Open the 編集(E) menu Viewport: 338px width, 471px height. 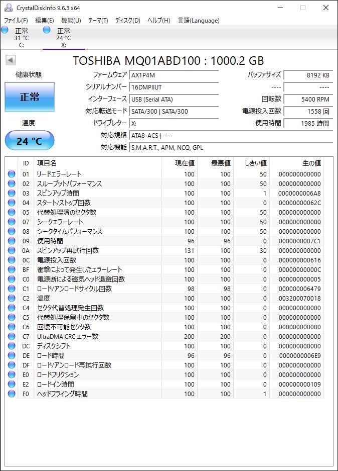[44, 21]
